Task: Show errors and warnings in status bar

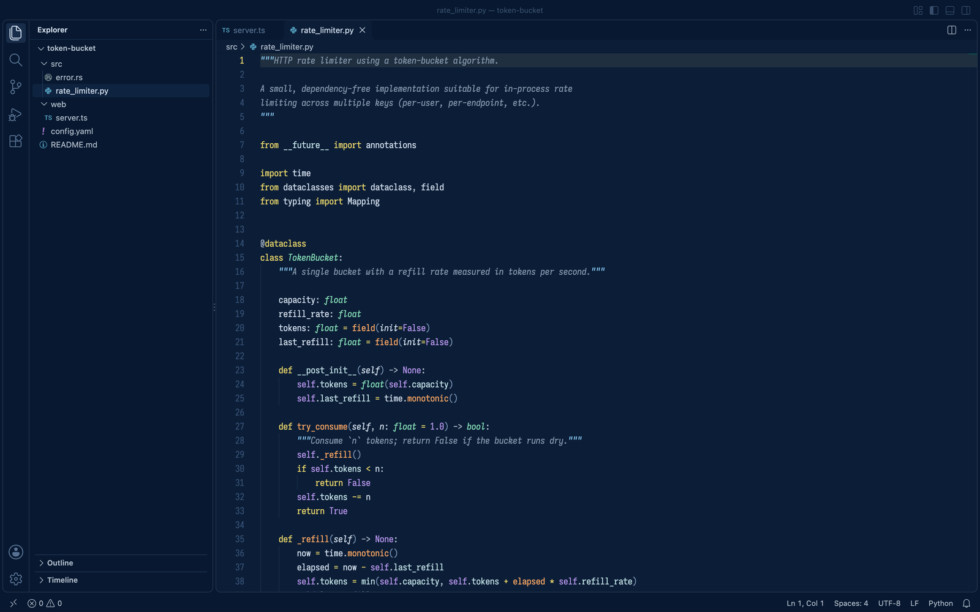Action: click(45, 603)
